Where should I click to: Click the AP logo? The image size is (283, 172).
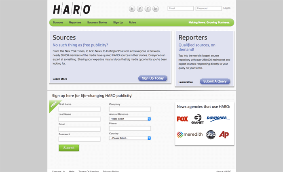coord(224,134)
